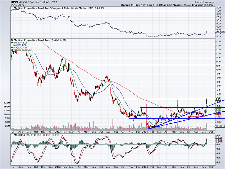Click the 13.5 price axis label

coord(219,41)
